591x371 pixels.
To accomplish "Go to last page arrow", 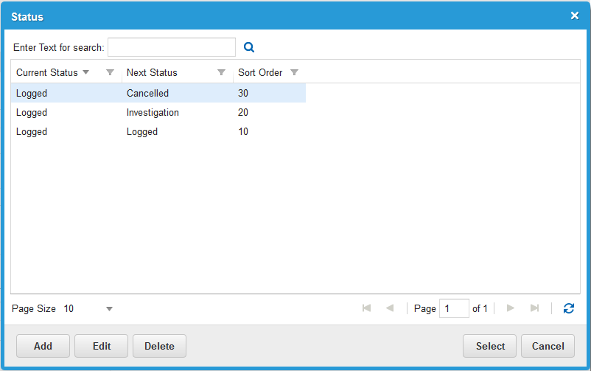I will point(534,308).
